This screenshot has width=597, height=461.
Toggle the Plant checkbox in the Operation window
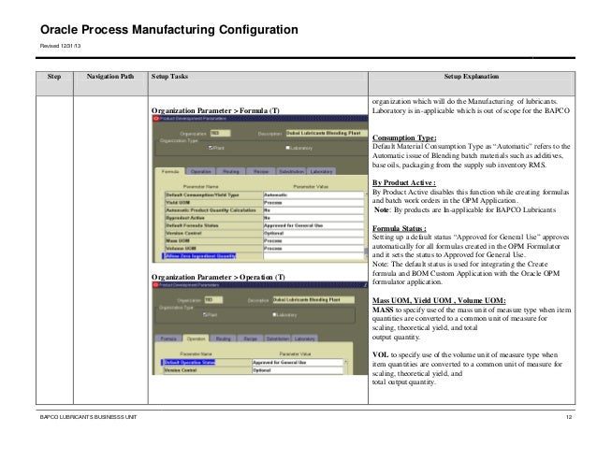coord(205,314)
